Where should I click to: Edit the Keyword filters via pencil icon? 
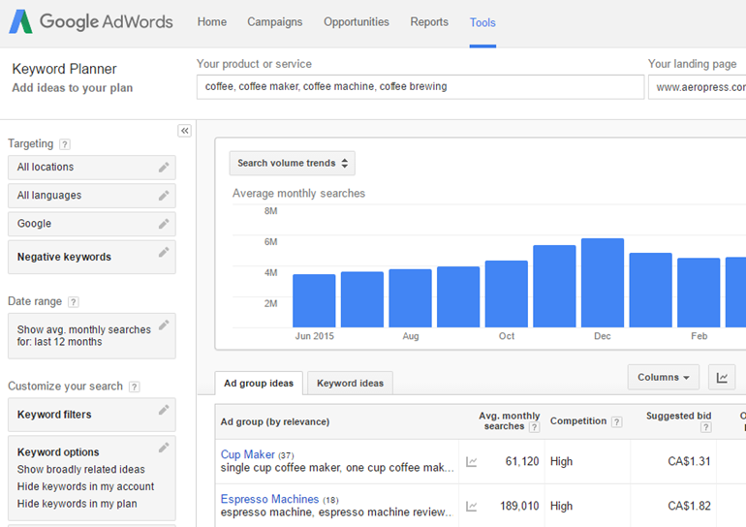tap(164, 411)
